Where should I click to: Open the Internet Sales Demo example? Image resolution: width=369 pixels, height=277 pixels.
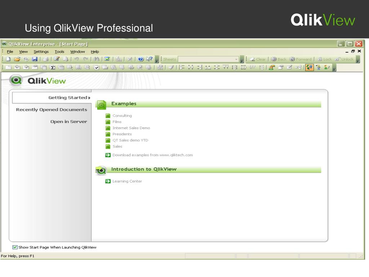coord(131,128)
